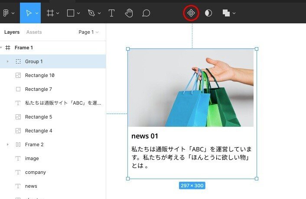This screenshot has width=306, height=199.
Task: Expand the Frame 2 layer
Action: click(x=8, y=144)
